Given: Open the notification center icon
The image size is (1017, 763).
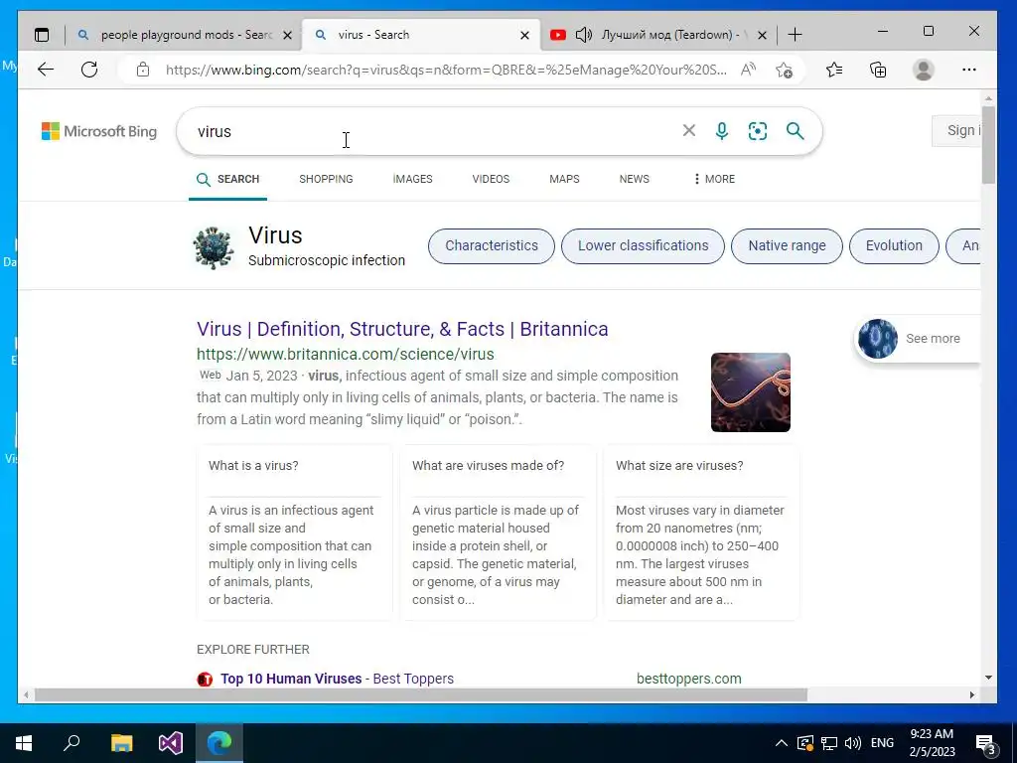Looking at the screenshot, I should (985, 743).
